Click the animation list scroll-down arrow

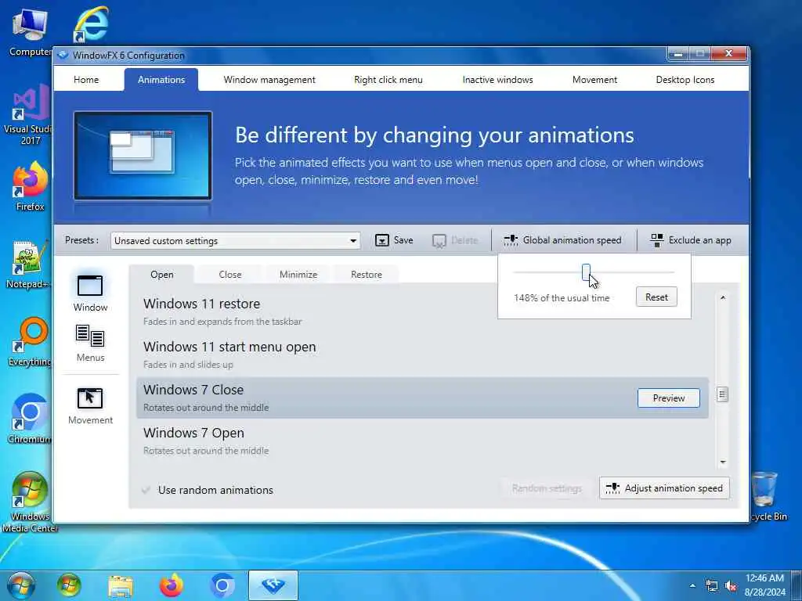pos(723,462)
